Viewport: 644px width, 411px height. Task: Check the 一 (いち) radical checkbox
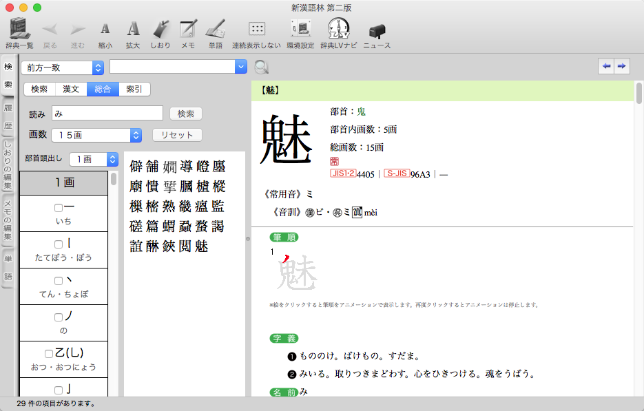[59, 207]
